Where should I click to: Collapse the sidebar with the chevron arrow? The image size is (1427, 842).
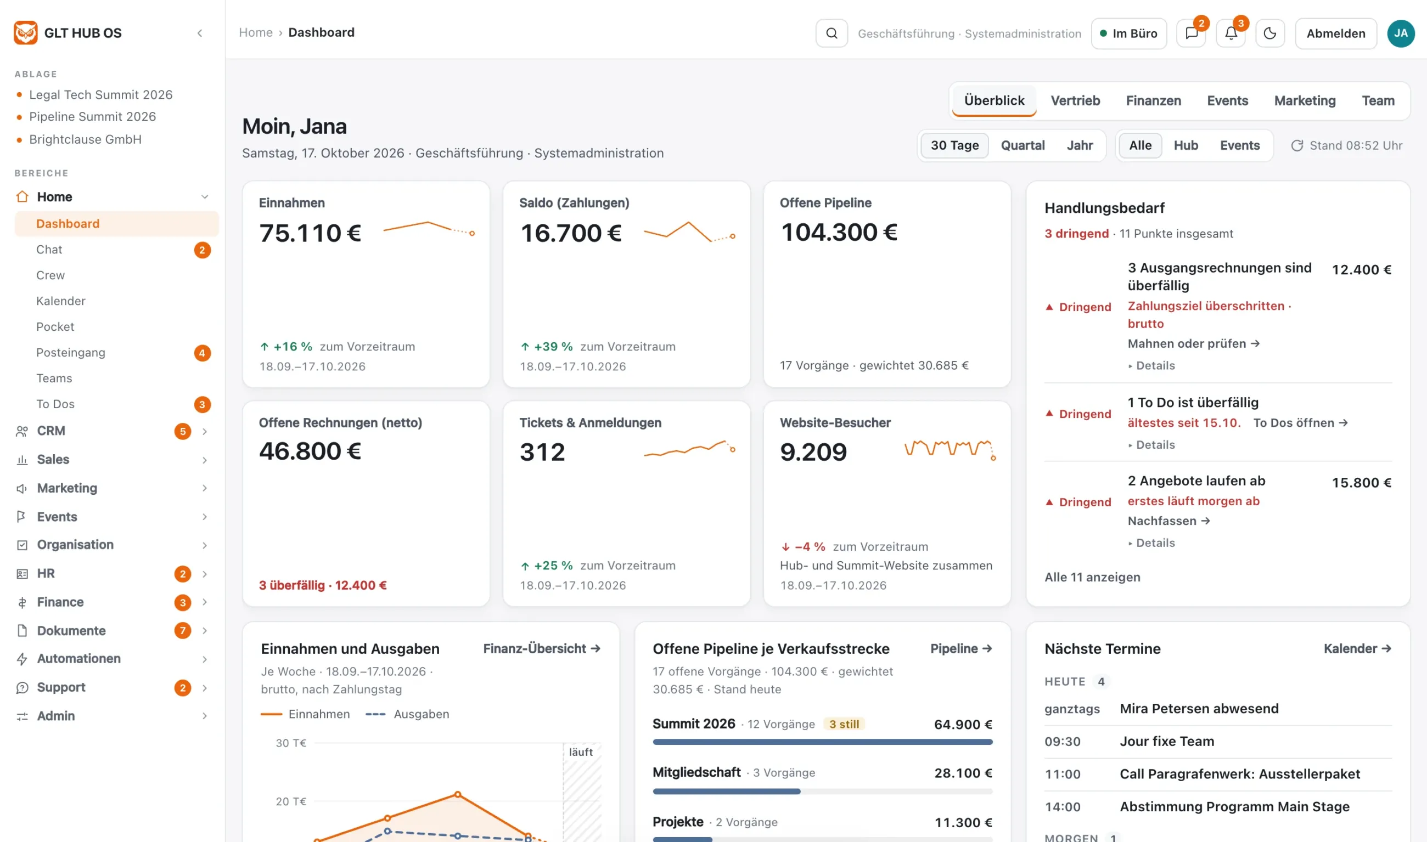[200, 33]
